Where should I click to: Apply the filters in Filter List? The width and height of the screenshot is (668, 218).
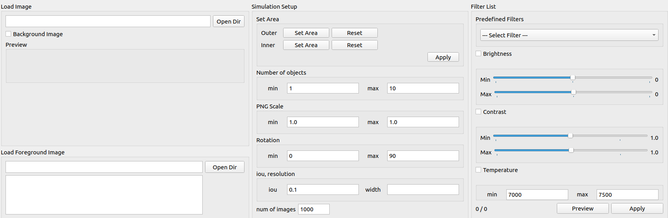click(x=637, y=208)
